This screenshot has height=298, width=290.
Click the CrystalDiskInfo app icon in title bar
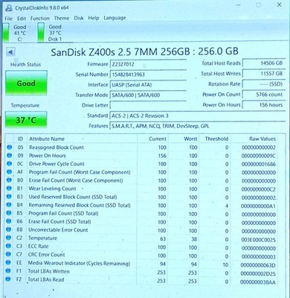pos(9,8)
